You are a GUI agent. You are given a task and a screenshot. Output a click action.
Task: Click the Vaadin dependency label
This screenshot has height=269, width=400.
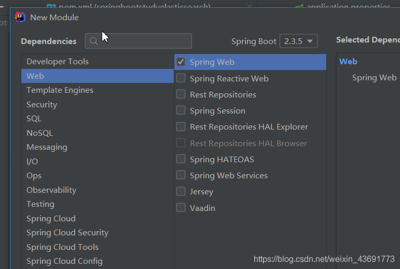[x=202, y=208]
